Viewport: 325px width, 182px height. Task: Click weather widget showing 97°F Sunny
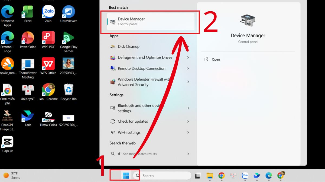pyautogui.click(x=12, y=176)
